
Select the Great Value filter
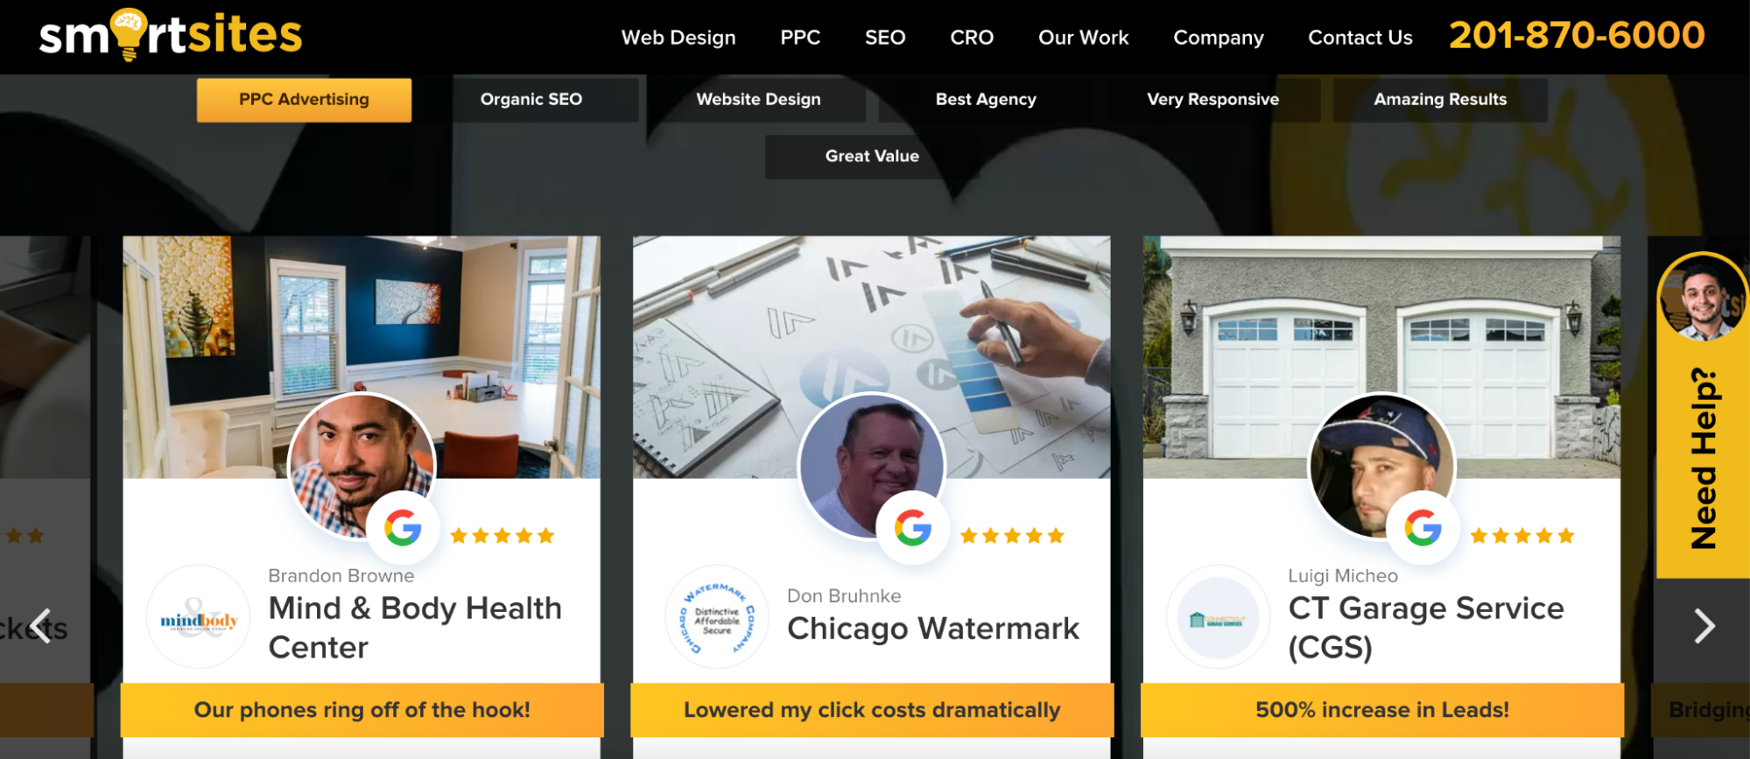(x=872, y=157)
